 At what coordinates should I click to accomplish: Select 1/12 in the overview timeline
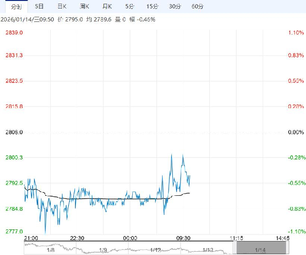coord(155,250)
